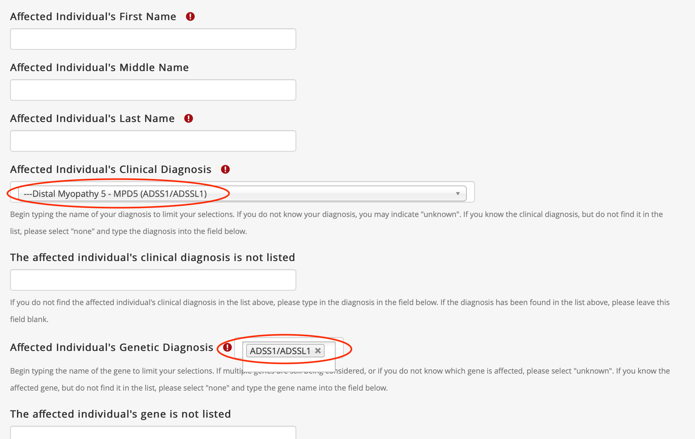Click the red alert icon beside First Name

tap(190, 17)
